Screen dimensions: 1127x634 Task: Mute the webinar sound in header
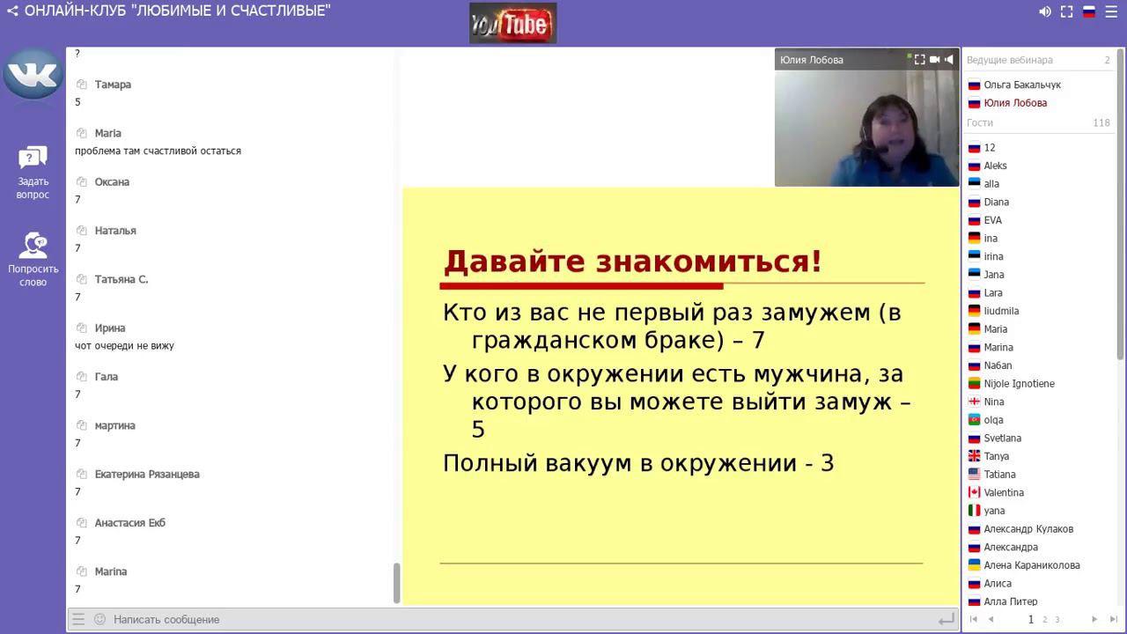click(x=1045, y=11)
